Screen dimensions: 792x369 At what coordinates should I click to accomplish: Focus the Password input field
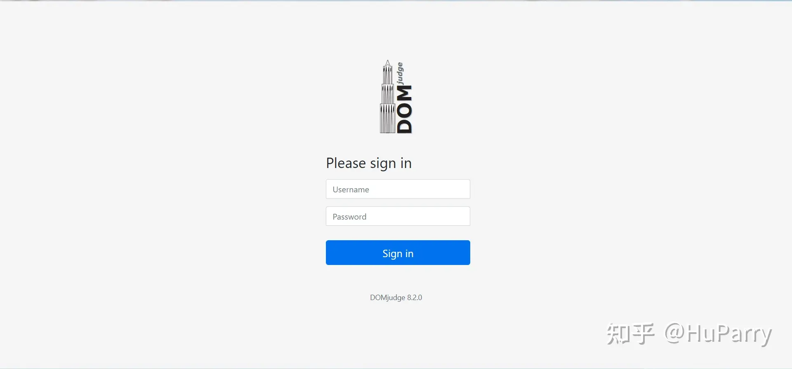pyautogui.click(x=398, y=216)
